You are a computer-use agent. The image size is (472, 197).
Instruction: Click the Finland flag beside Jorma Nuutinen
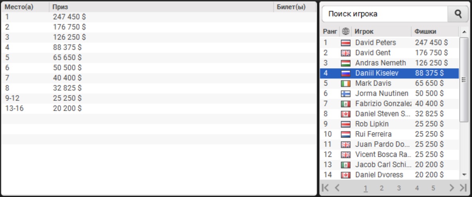point(346,94)
